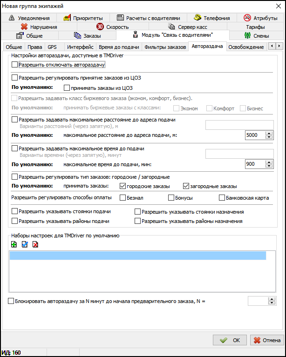Screen dimensions: 286x357
Task: Decrease max time to pickup minutes value
Action: pos(269,166)
